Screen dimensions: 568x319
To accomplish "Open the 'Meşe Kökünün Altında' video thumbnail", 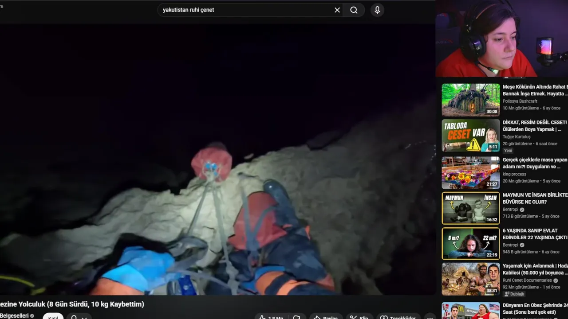I will 470,100.
